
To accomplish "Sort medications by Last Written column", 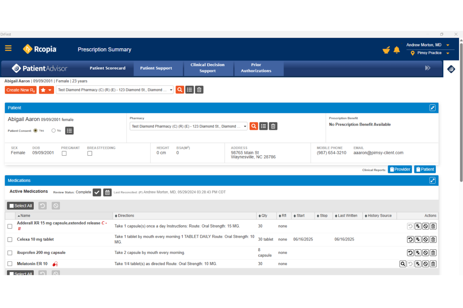I will (x=346, y=216).
